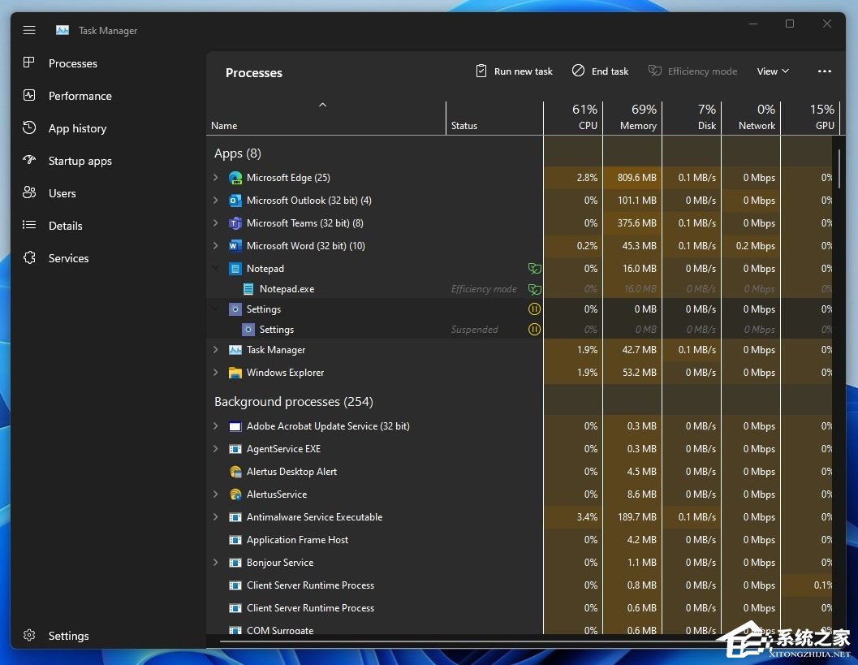Viewport: 858px width, 665px height.
Task: Go to the Services page
Action: click(x=68, y=258)
